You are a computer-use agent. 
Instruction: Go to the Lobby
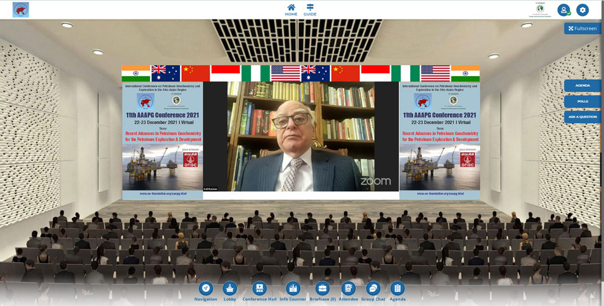pyautogui.click(x=230, y=291)
